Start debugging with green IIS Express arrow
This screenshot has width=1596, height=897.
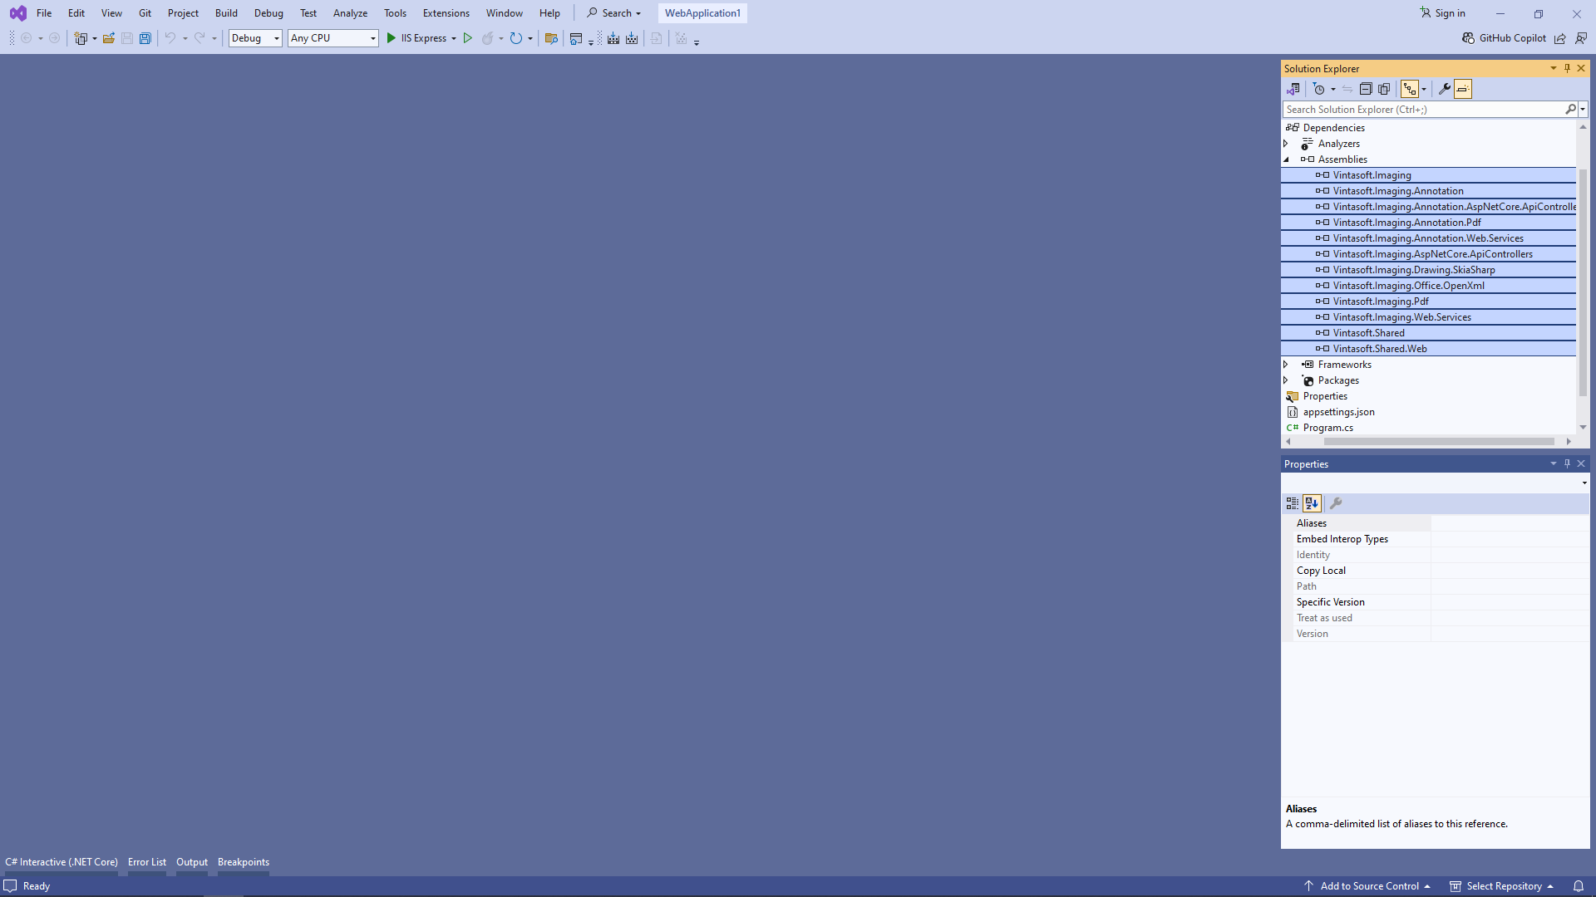391,38
